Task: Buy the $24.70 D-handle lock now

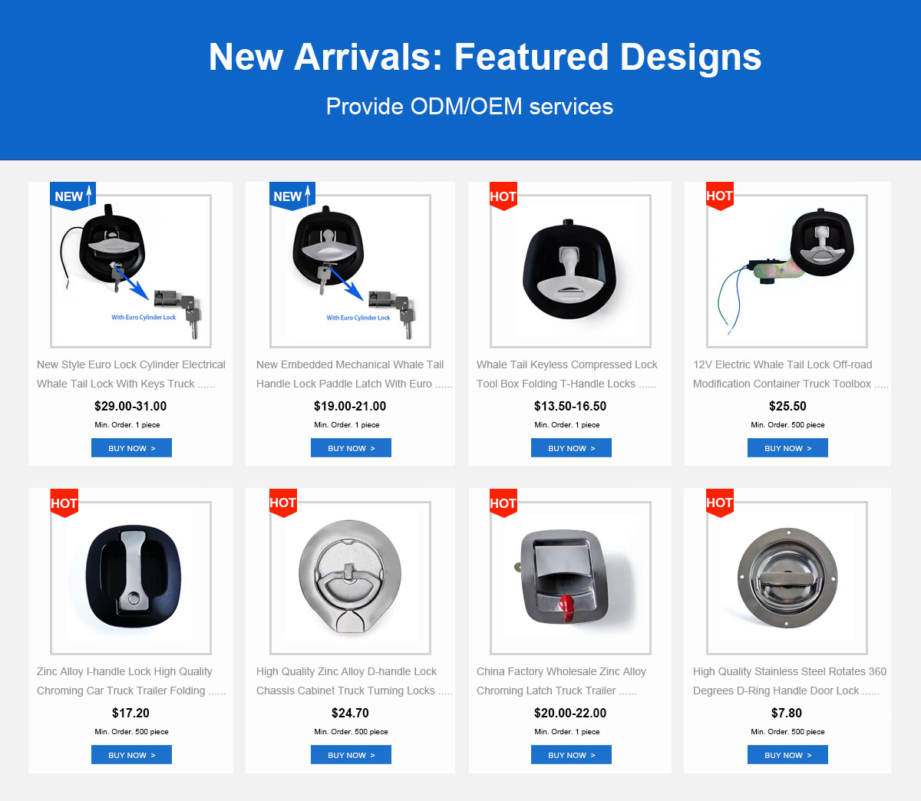Action: [351, 755]
